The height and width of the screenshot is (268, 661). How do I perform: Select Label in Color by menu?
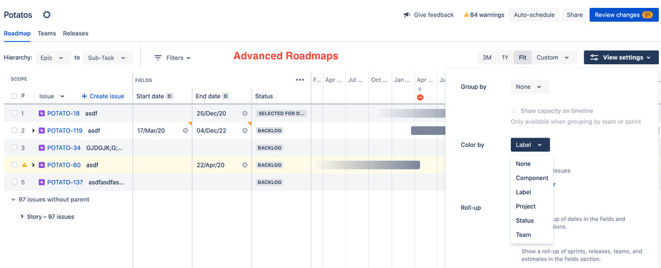click(x=532, y=192)
